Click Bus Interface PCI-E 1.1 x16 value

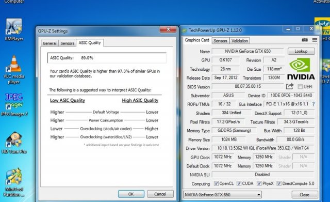pyautogui.click(x=287, y=104)
